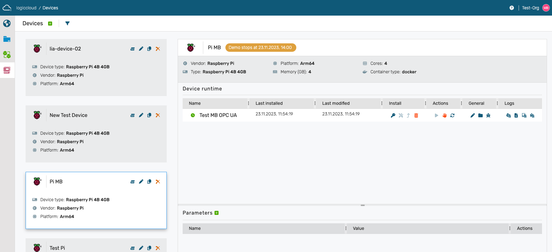
Task: Edit New Test Device with pencil icon
Action: [141, 115]
